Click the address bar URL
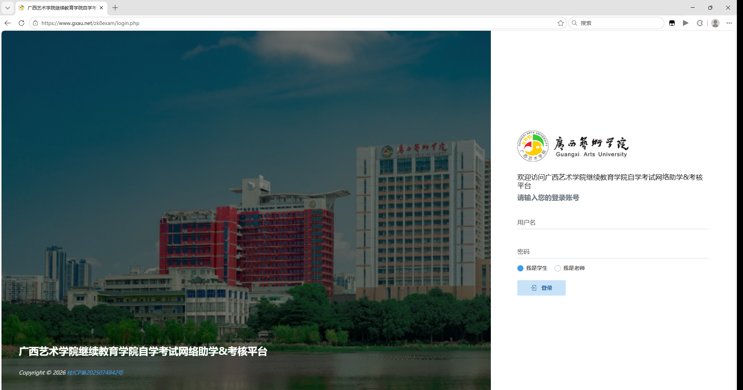The width and height of the screenshot is (743, 390). coord(90,23)
